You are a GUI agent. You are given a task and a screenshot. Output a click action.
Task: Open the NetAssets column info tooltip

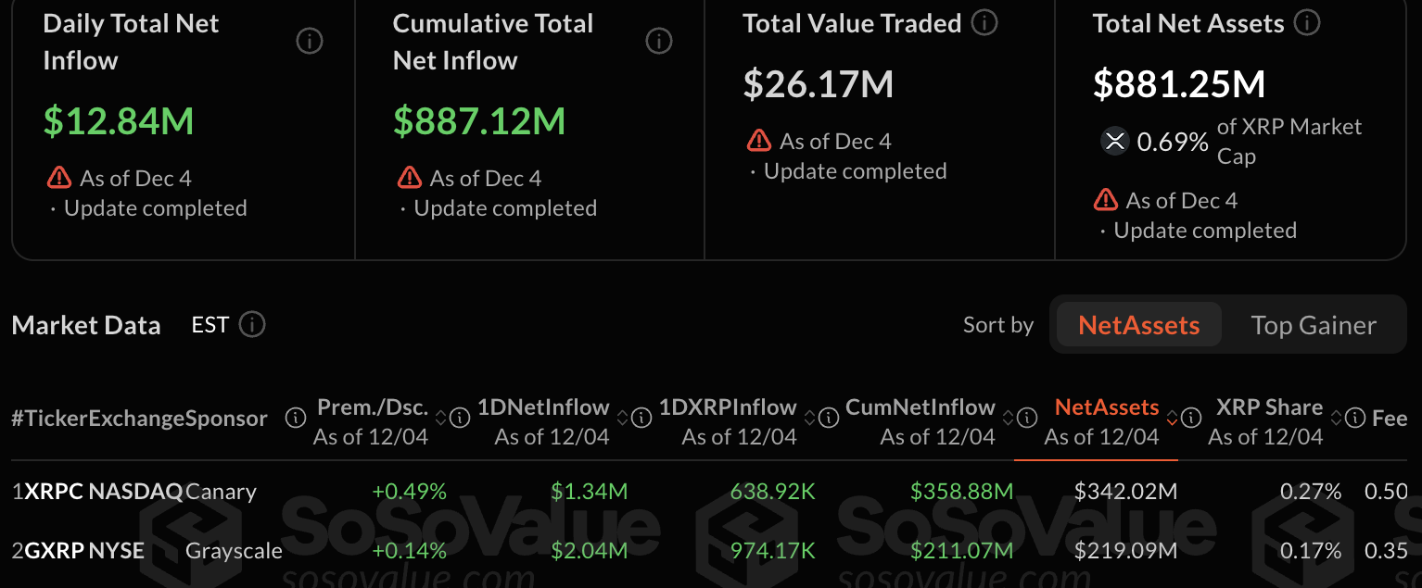tap(1191, 418)
